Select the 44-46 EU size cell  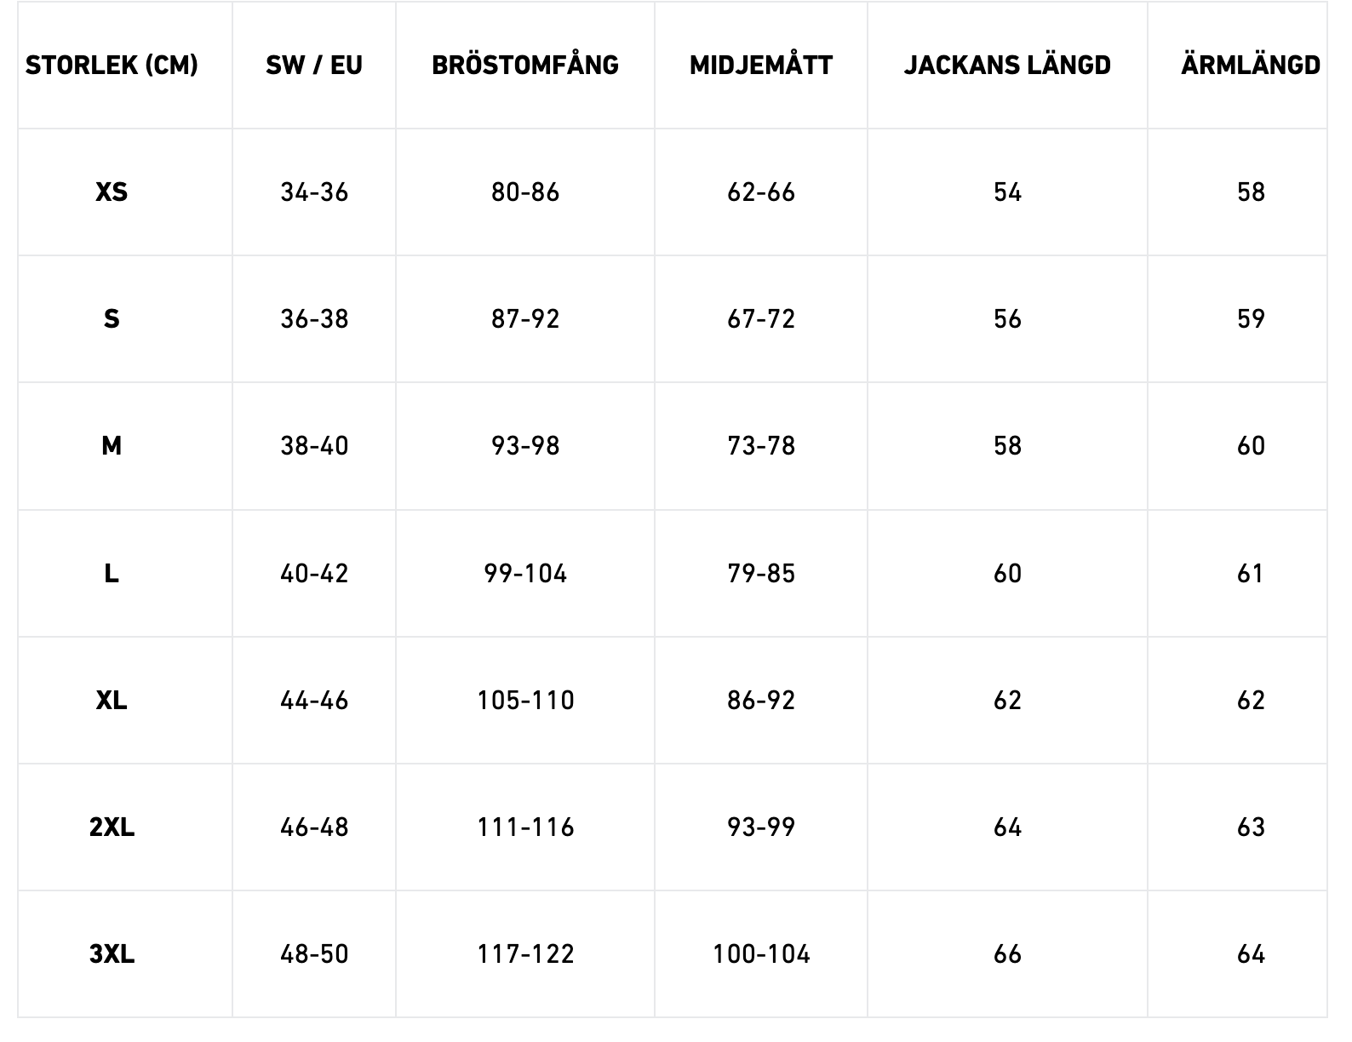[314, 701]
